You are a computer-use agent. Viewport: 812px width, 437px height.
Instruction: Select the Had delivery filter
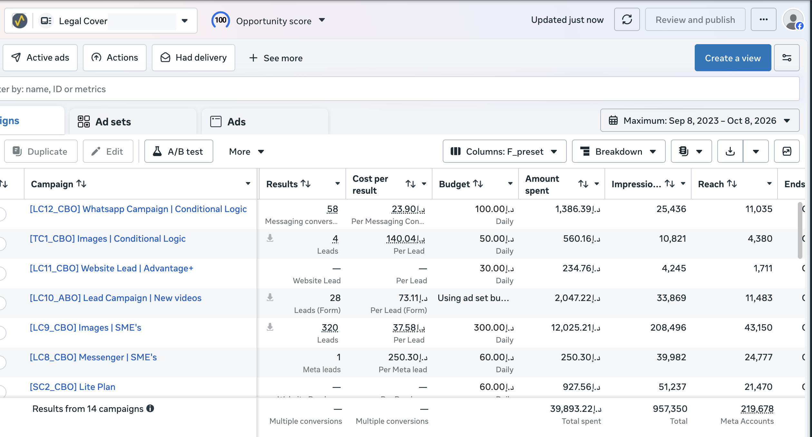(193, 58)
